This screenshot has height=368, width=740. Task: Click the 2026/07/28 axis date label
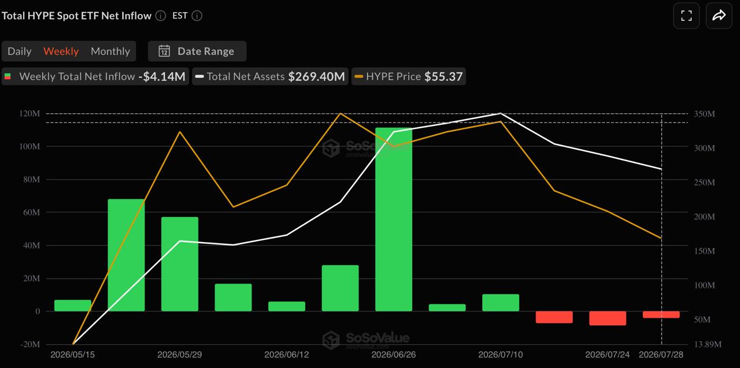pyautogui.click(x=661, y=354)
